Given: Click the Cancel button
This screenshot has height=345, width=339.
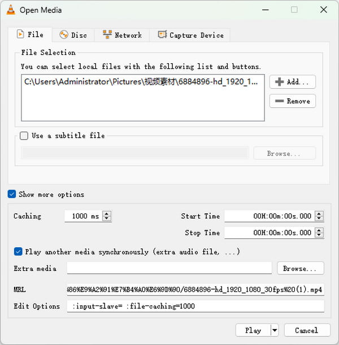Looking at the screenshot, I should 307,330.
